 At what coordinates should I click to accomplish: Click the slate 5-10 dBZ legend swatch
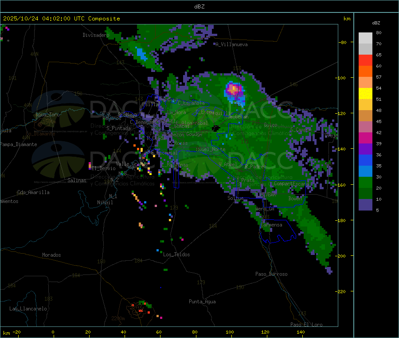[365, 205]
